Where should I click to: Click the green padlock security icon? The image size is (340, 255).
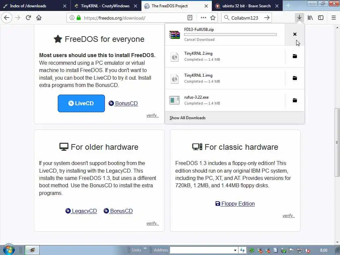point(79,18)
